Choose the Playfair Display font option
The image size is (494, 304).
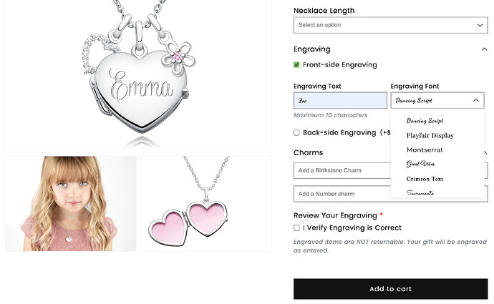[430, 135]
